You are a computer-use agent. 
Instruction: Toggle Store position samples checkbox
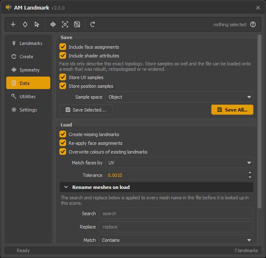click(63, 86)
